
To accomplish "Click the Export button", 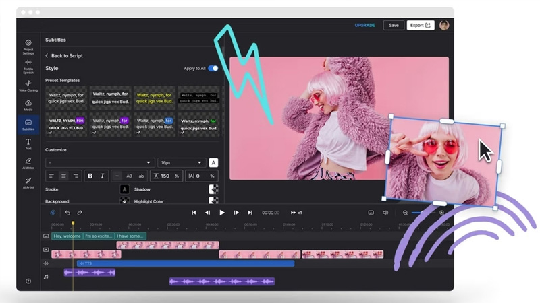I will tap(420, 25).
